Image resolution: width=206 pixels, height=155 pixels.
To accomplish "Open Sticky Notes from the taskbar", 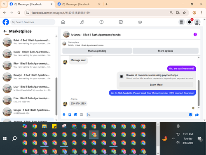I will pyautogui.click(x=54, y=126).
